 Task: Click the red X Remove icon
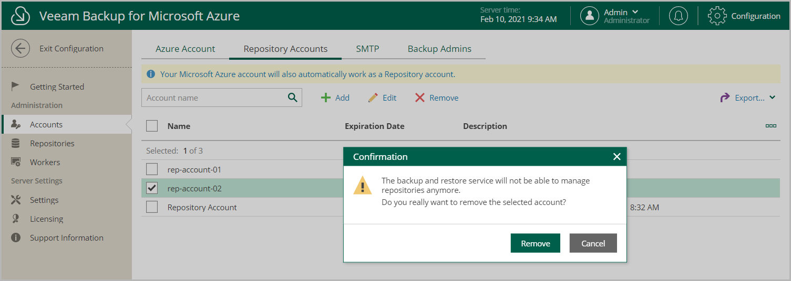tap(419, 98)
